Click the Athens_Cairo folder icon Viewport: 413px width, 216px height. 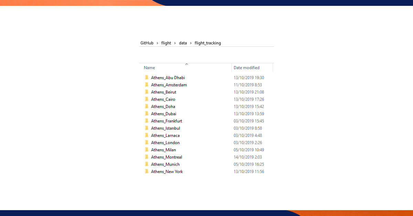[147, 99]
